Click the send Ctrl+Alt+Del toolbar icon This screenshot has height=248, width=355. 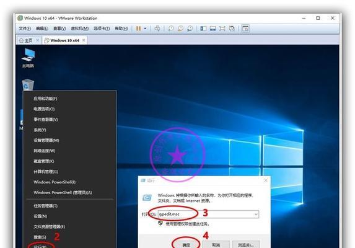tap(157, 29)
